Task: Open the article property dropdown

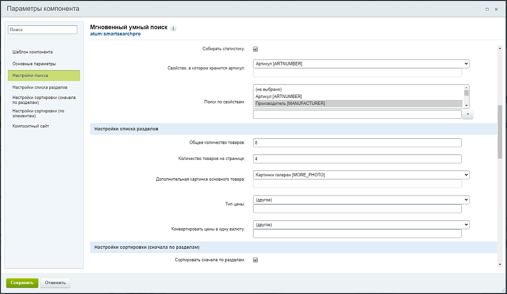Action: pyautogui.click(x=361, y=64)
